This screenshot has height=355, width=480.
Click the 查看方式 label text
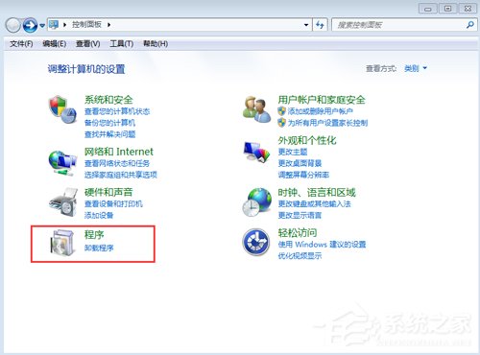click(381, 68)
